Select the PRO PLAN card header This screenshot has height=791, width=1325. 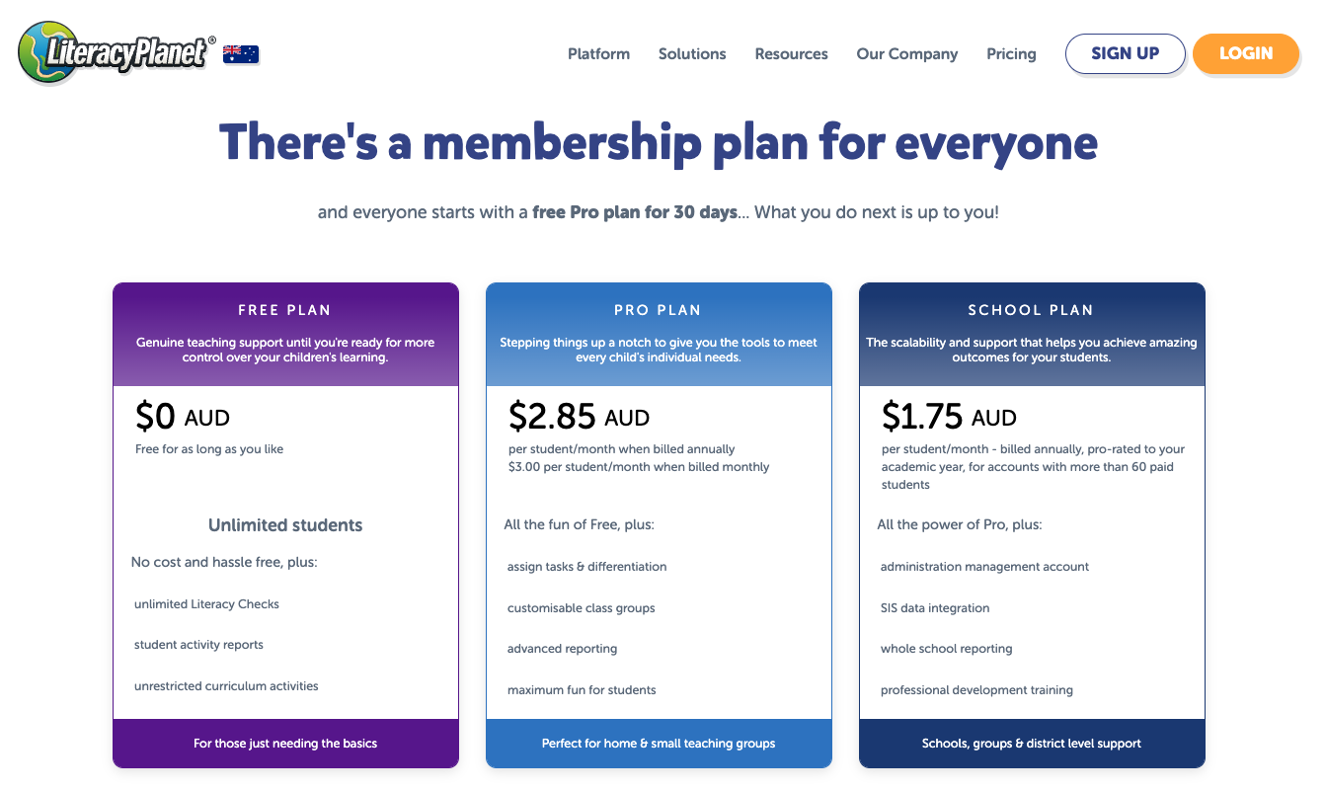(658, 309)
